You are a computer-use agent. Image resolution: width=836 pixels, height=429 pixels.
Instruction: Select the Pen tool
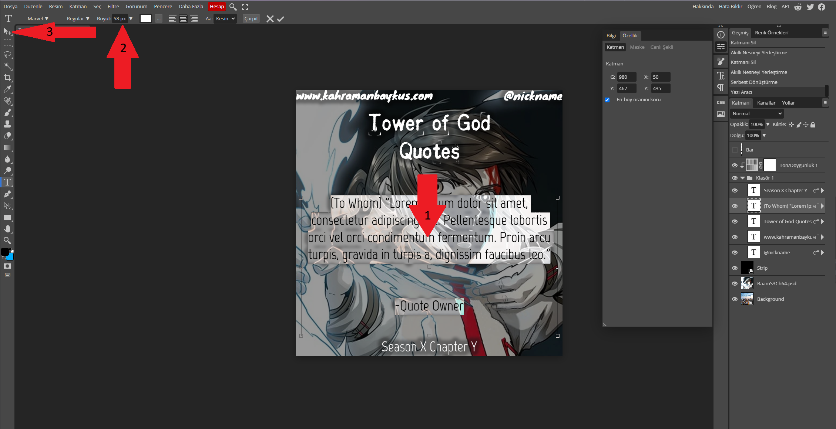pyautogui.click(x=7, y=194)
